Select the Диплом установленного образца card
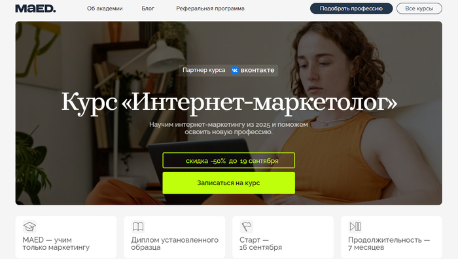The image size is (458, 259). (175, 237)
